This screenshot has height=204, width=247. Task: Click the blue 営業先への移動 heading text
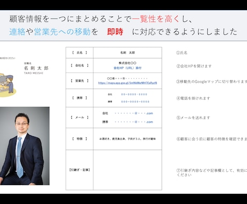(x=62, y=32)
